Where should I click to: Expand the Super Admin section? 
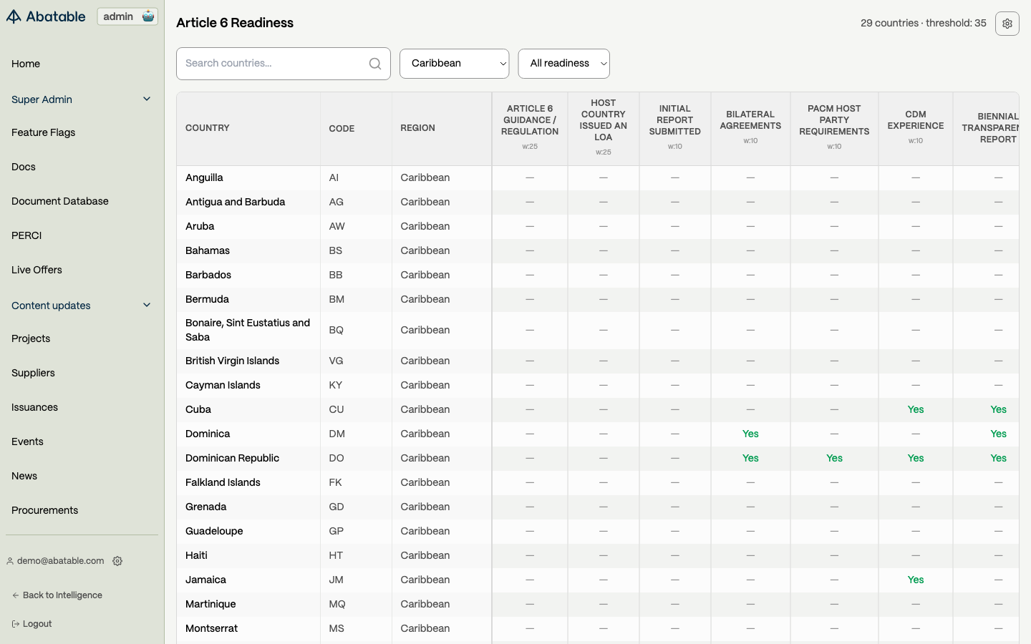(147, 99)
